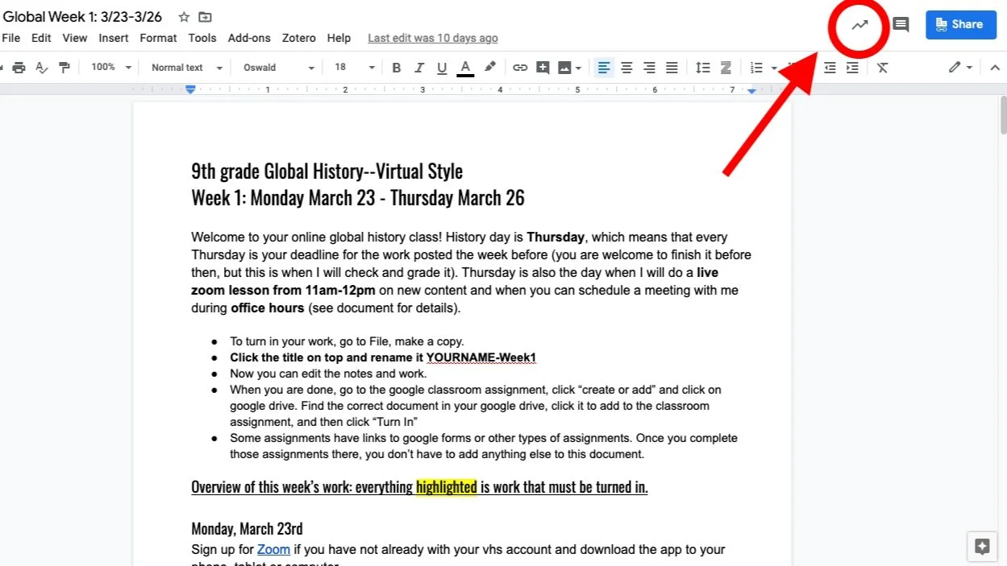Toggle underline formatting
The width and height of the screenshot is (1007, 566).
click(442, 68)
